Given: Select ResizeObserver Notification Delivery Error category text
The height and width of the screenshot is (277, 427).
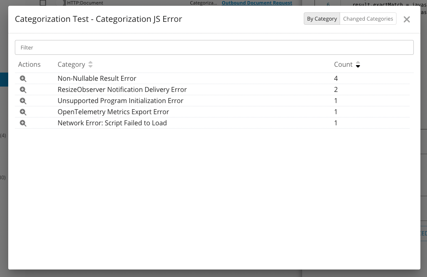Looking at the screenshot, I should tap(122, 89).
